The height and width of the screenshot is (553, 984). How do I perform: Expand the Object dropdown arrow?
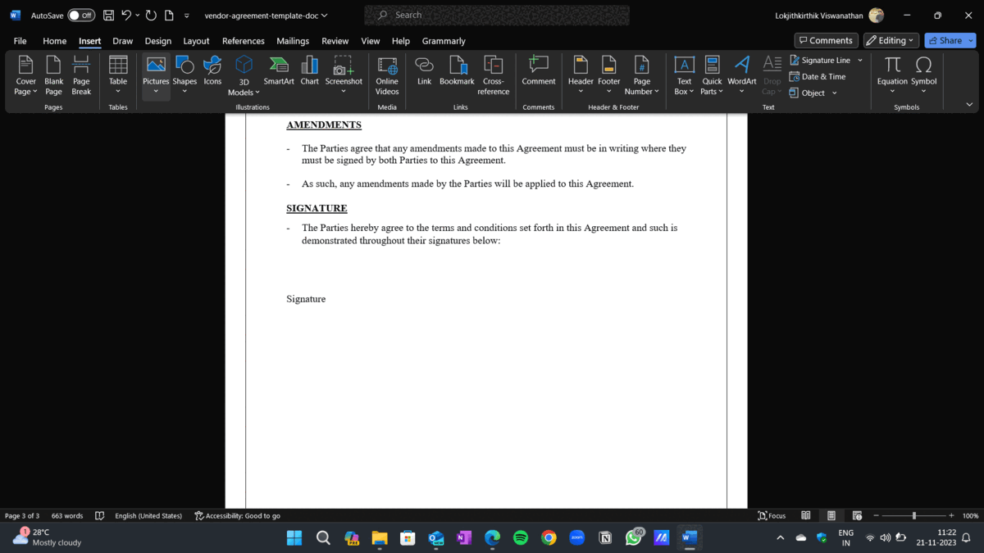(x=835, y=93)
